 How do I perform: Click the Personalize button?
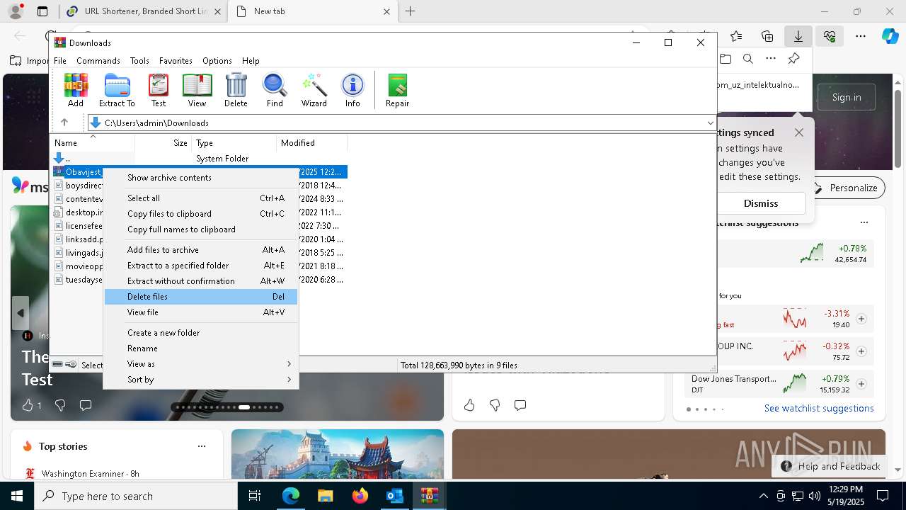(846, 188)
